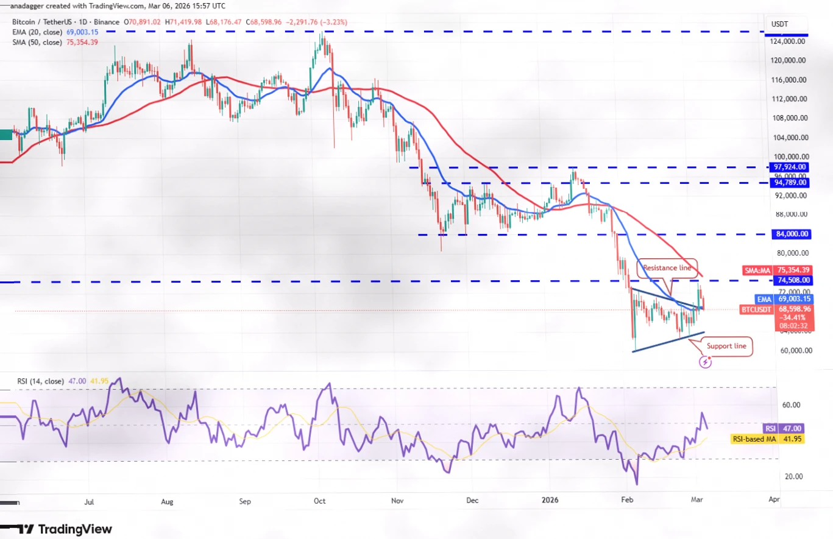This screenshot has width=833, height=539.
Task: Click the 2026 label on time axis
Action: tap(550, 499)
